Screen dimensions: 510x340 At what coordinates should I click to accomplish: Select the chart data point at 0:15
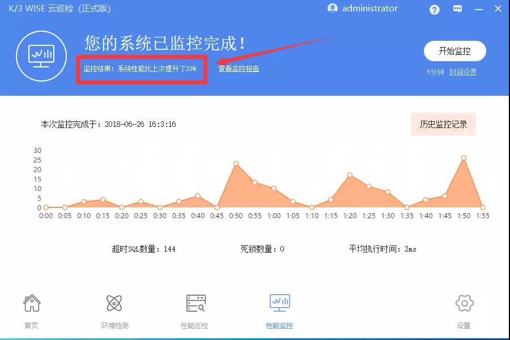(103, 199)
